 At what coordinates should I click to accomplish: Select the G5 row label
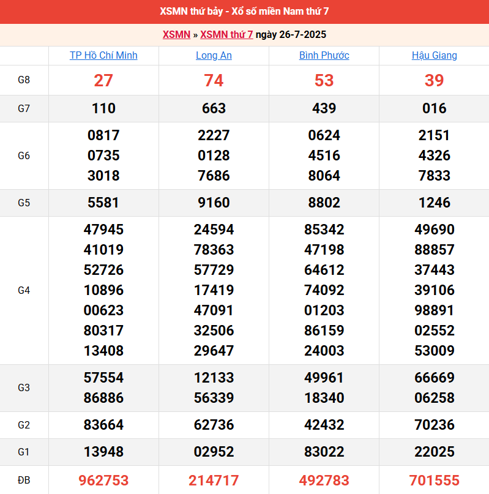point(24,203)
